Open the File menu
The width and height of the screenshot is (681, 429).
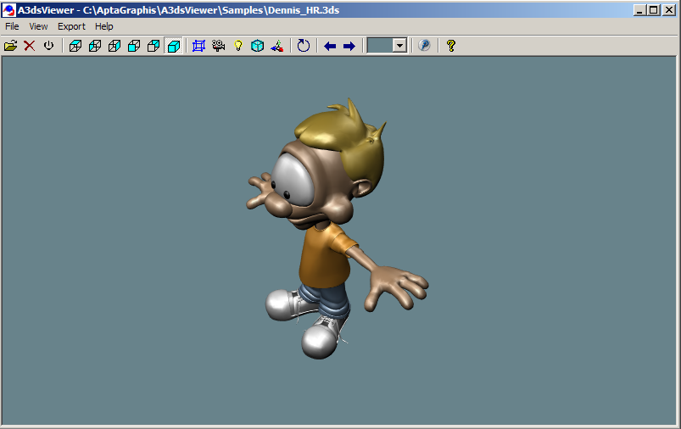(x=12, y=26)
